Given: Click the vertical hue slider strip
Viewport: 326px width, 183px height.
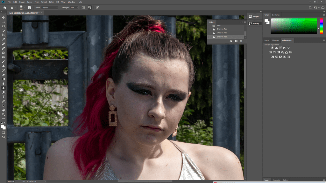Looking at the screenshot, I should coord(322,26).
